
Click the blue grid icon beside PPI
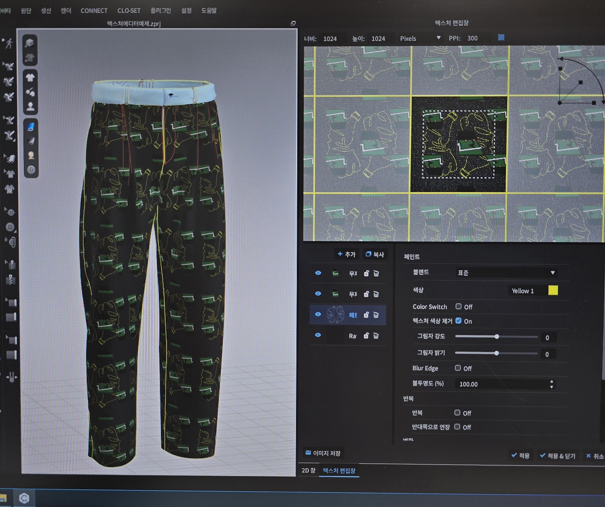tap(501, 38)
